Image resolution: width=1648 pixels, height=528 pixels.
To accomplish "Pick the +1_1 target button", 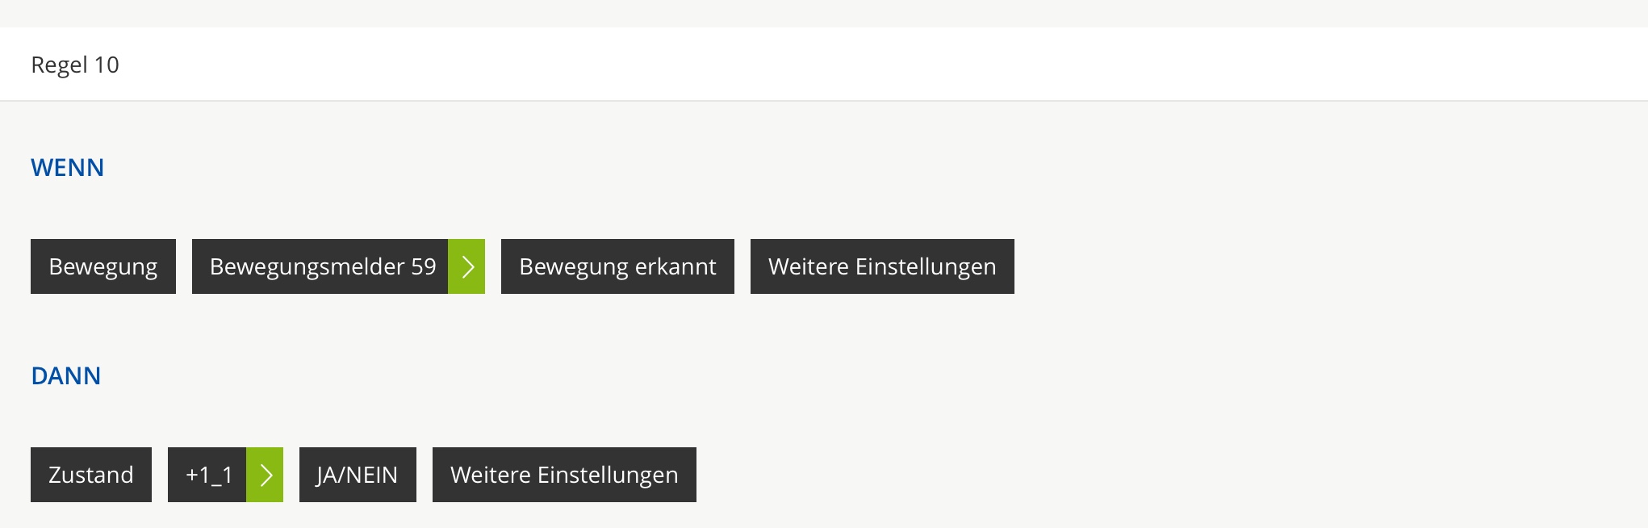I will pos(207,475).
